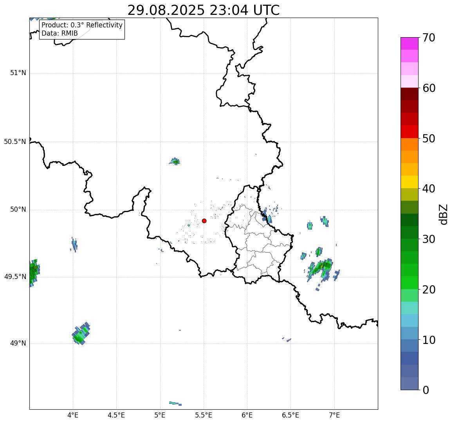Click the red radar location marker

coord(204,221)
